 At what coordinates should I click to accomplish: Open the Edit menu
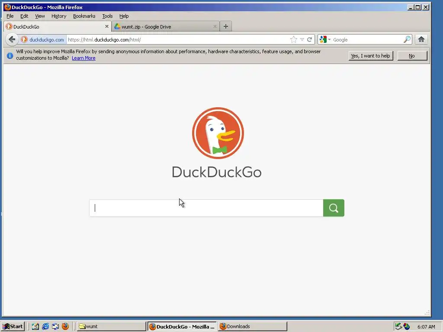(x=24, y=16)
